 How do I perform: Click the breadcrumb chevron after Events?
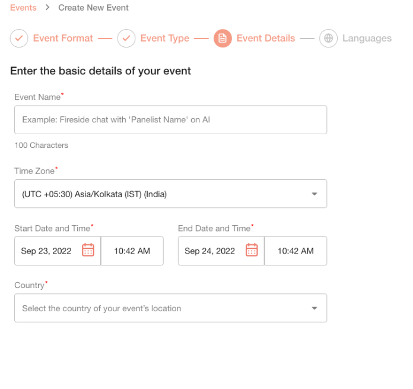[x=47, y=8]
